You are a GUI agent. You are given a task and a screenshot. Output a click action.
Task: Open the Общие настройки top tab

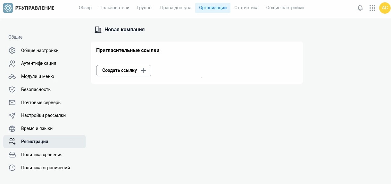285,8
